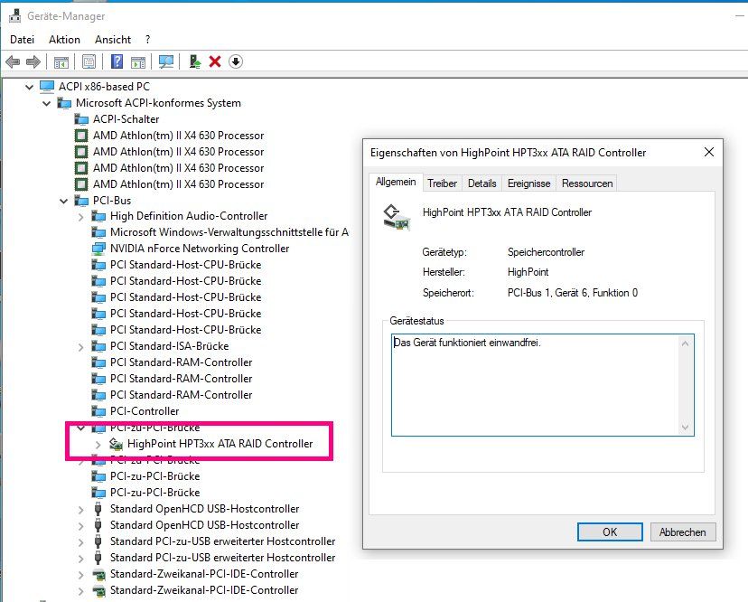
Task: Expand the High Definition Audio-Controller node
Action: [81, 217]
